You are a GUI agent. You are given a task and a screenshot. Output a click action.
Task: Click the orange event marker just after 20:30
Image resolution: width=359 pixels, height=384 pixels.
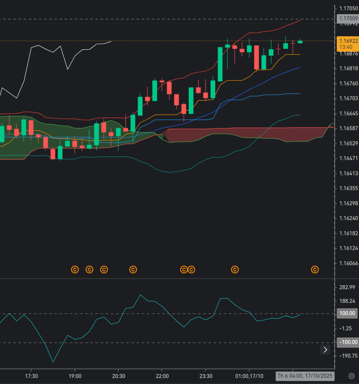(133, 269)
